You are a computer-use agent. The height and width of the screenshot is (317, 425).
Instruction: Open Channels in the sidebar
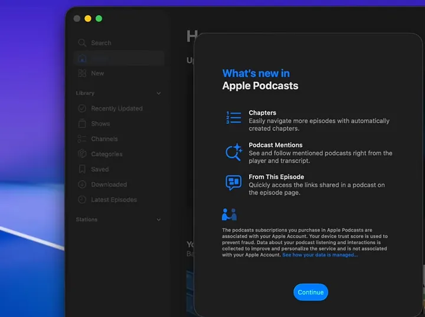click(x=119, y=138)
